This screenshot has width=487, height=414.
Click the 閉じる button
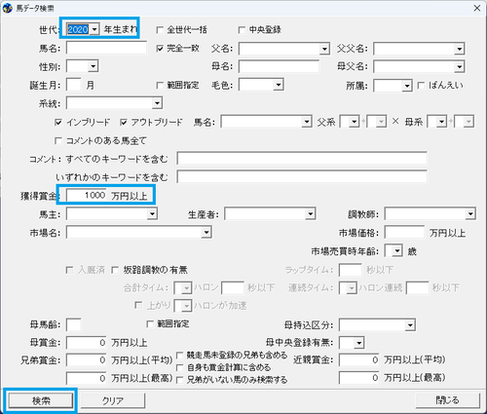[x=447, y=400]
